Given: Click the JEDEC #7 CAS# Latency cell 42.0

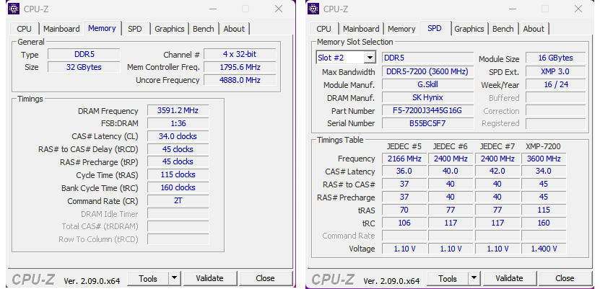Looking at the screenshot, I should tap(497, 172).
